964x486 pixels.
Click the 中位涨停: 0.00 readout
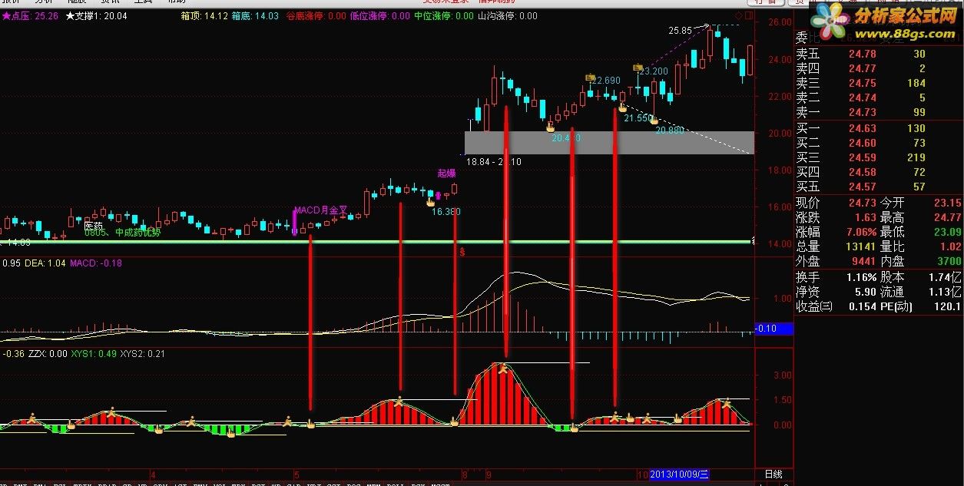(x=443, y=15)
